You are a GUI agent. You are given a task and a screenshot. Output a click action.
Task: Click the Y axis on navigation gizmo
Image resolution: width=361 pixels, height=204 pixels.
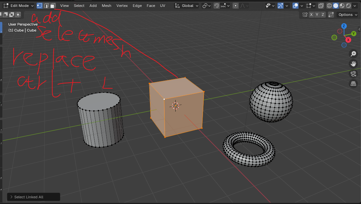(354, 34)
